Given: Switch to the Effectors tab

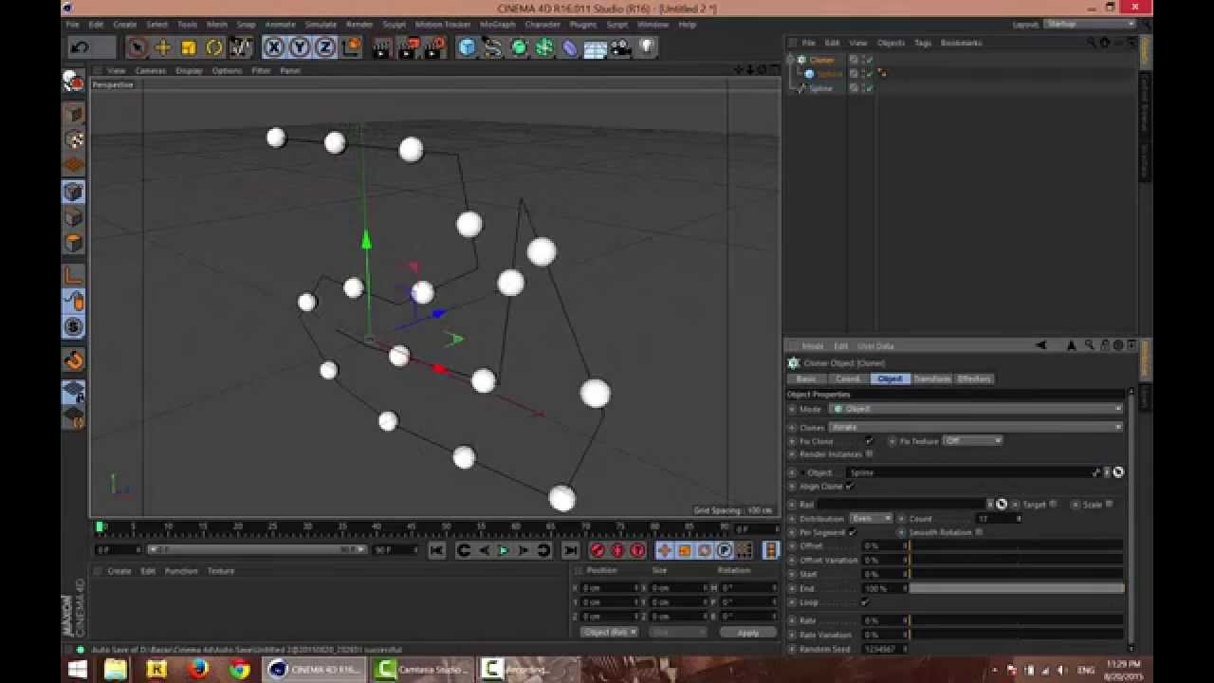Looking at the screenshot, I should tap(974, 378).
